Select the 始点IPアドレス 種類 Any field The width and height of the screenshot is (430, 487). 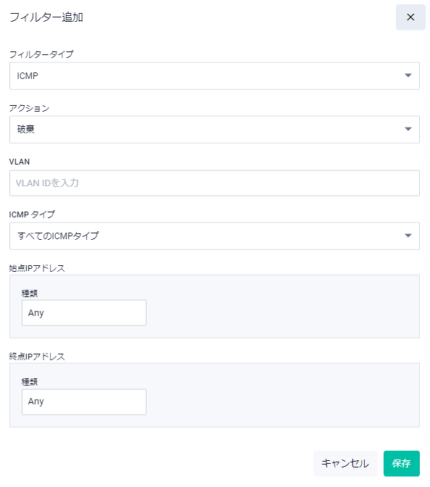coord(84,313)
